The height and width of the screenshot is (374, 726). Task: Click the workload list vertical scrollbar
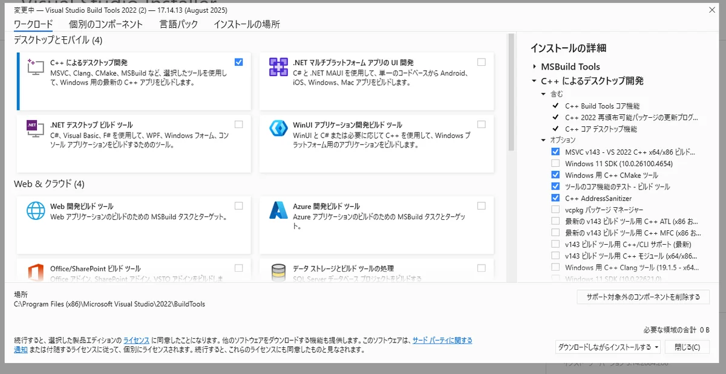511,91
